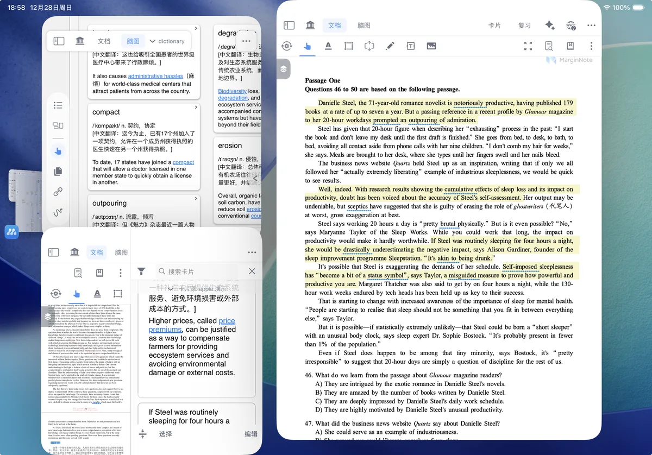The height and width of the screenshot is (455, 652).
Task: Select text highlight tool in right window
Action: pyautogui.click(x=328, y=46)
